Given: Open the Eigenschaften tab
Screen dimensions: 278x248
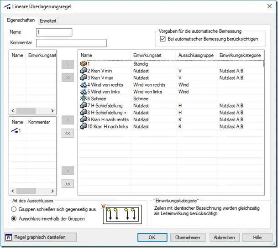Looking at the screenshot, I should click(21, 20).
